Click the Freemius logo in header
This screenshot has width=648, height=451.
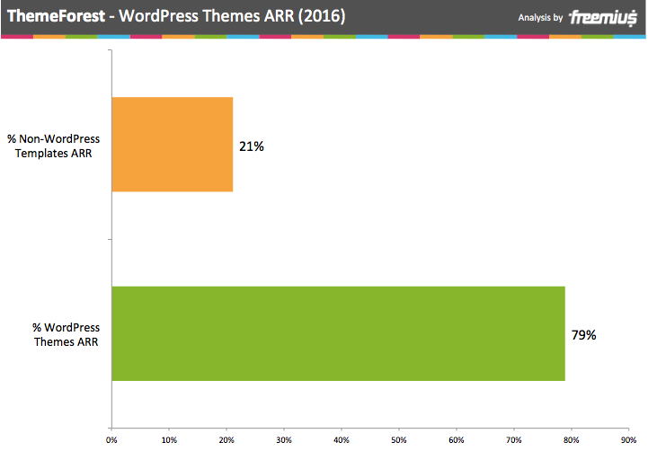[x=602, y=18]
